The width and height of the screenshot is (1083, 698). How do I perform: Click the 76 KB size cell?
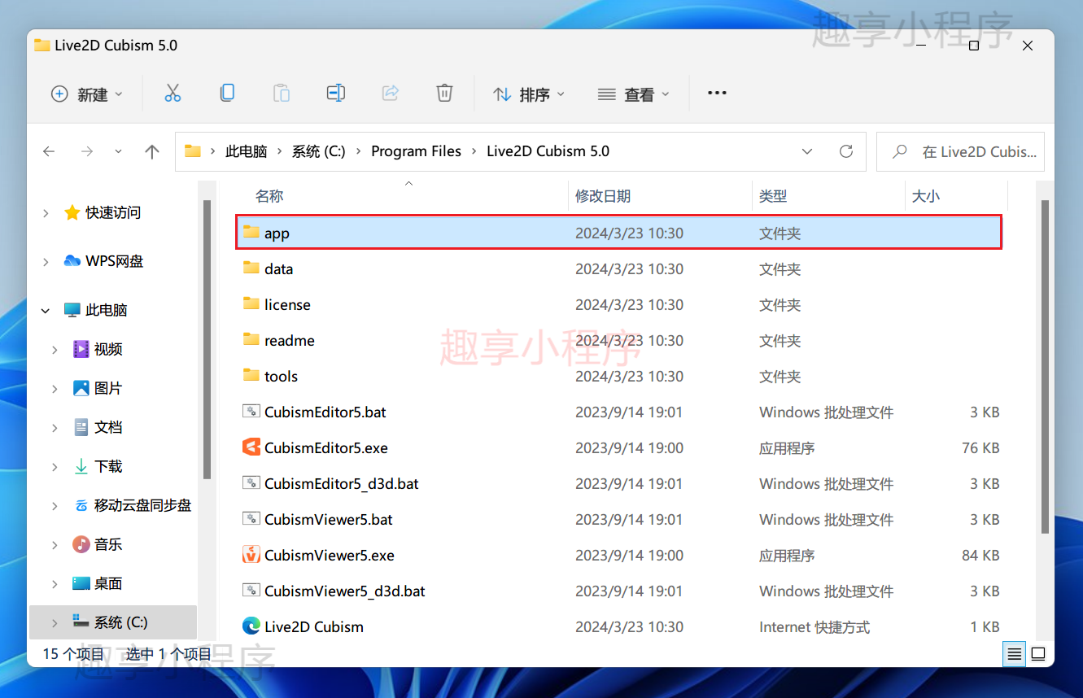pyautogui.click(x=980, y=447)
